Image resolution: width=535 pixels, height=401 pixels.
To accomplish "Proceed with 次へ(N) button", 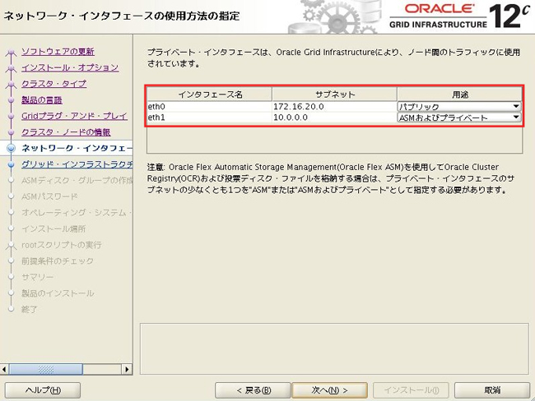I will (x=329, y=390).
